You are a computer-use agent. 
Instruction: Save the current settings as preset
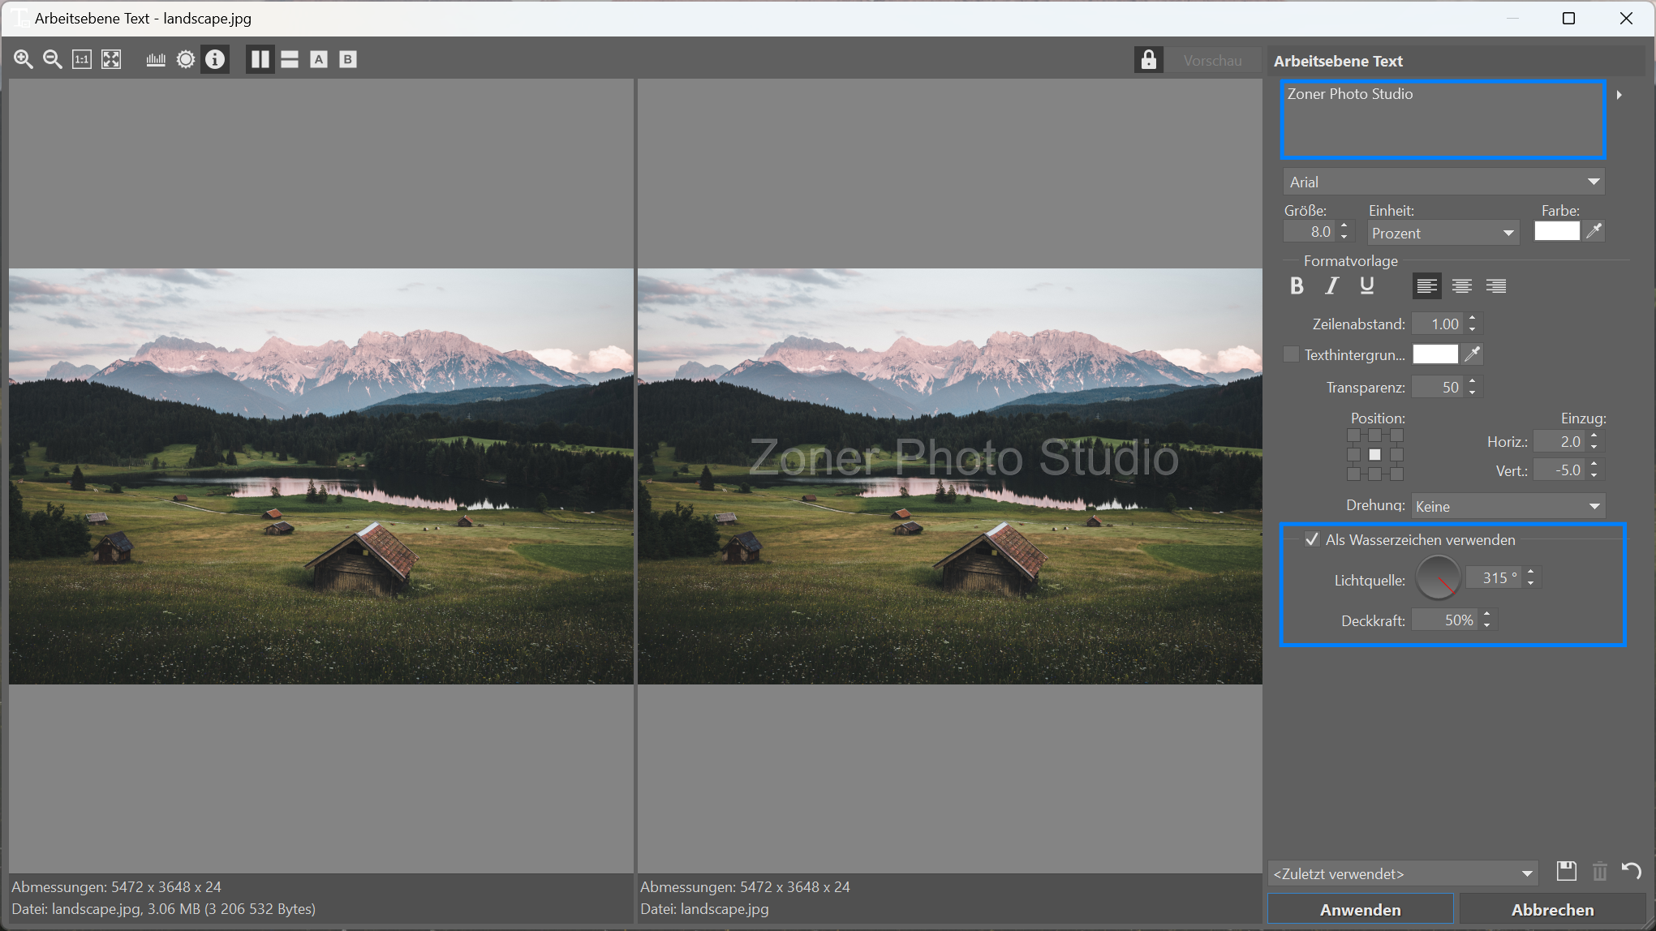pos(1566,871)
